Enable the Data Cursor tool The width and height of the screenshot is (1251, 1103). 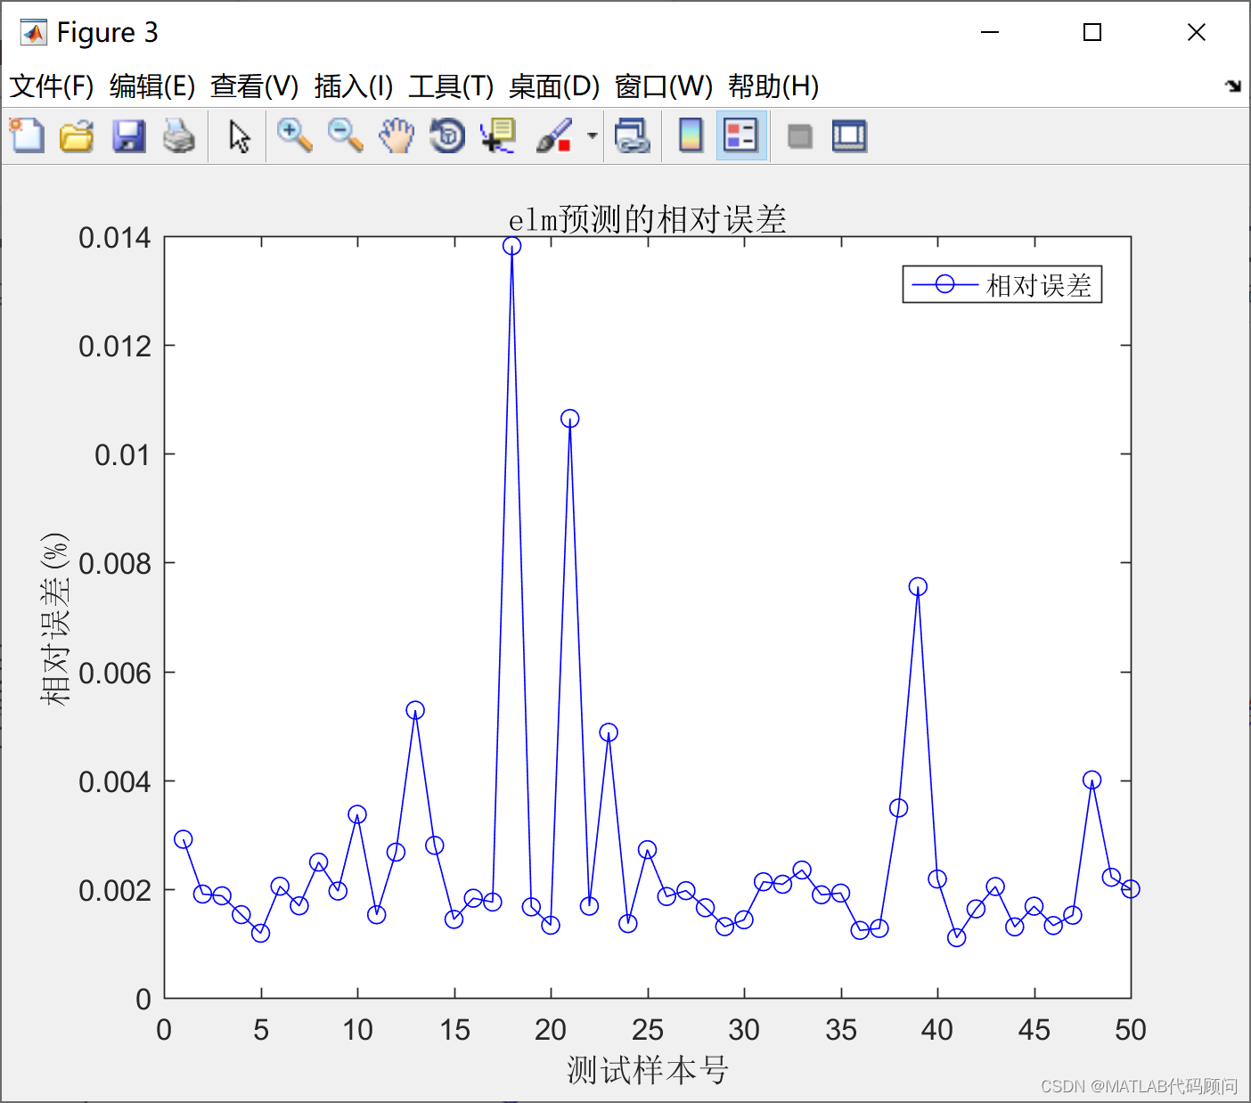(x=497, y=135)
